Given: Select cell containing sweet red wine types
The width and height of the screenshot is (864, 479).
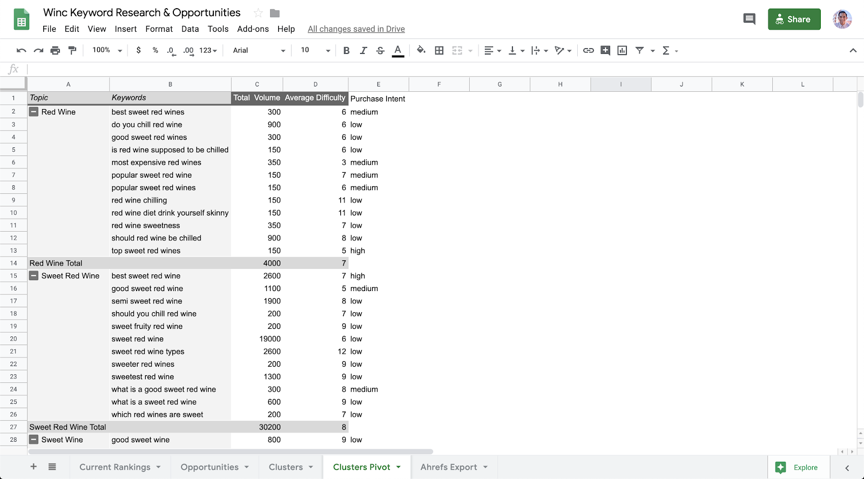Looking at the screenshot, I should [170, 352].
